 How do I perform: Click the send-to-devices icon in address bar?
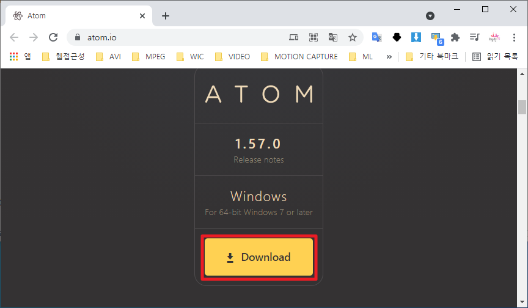[x=293, y=37]
